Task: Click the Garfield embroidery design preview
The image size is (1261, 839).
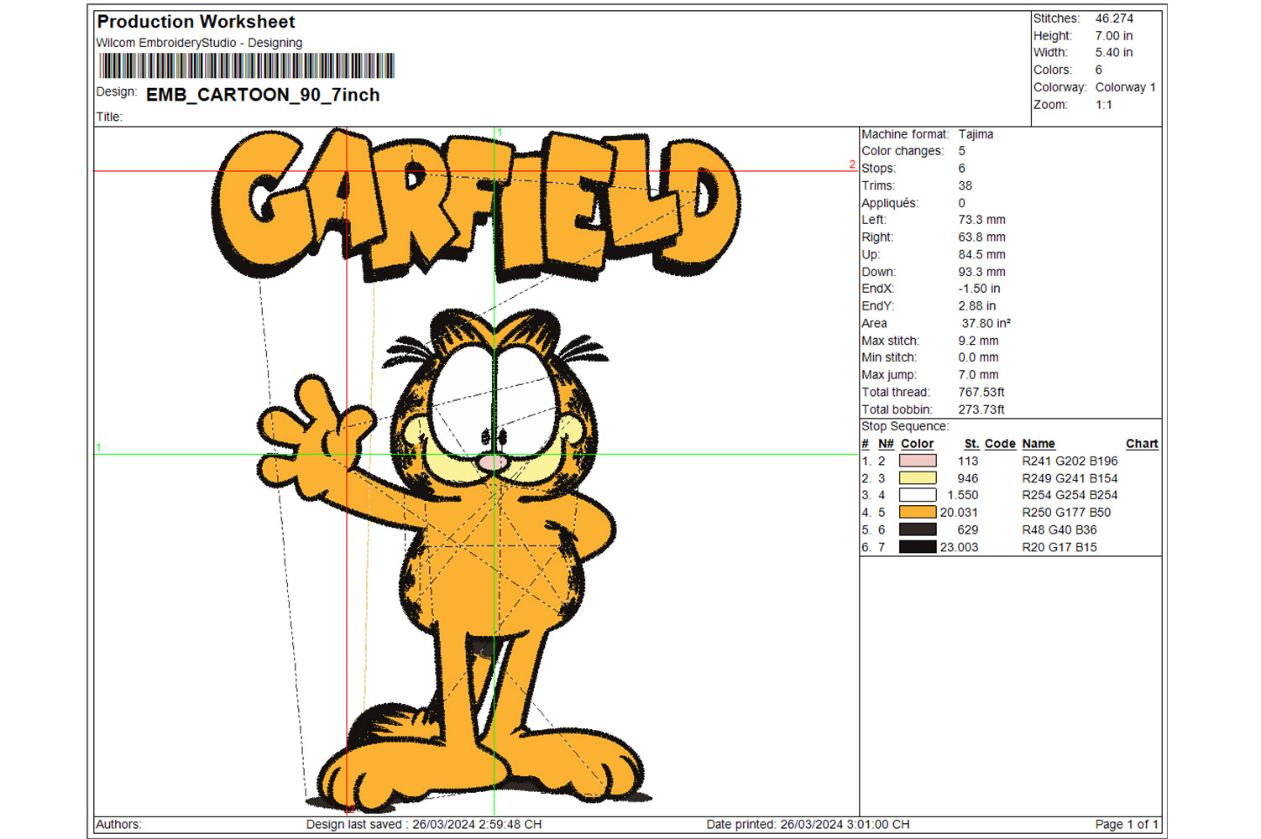Action: (476, 470)
